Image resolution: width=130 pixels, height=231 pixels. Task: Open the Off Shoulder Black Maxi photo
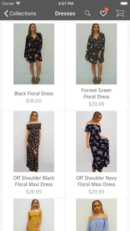point(34,142)
